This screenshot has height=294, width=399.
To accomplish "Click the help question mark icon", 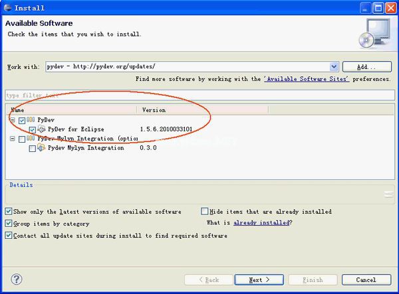I will click(x=16, y=279).
